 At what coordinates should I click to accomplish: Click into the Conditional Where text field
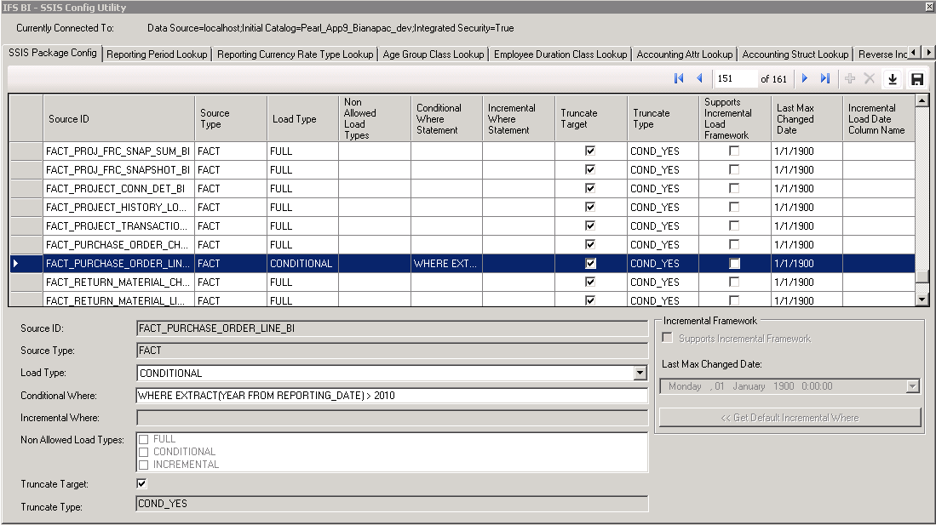click(x=391, y=395)
